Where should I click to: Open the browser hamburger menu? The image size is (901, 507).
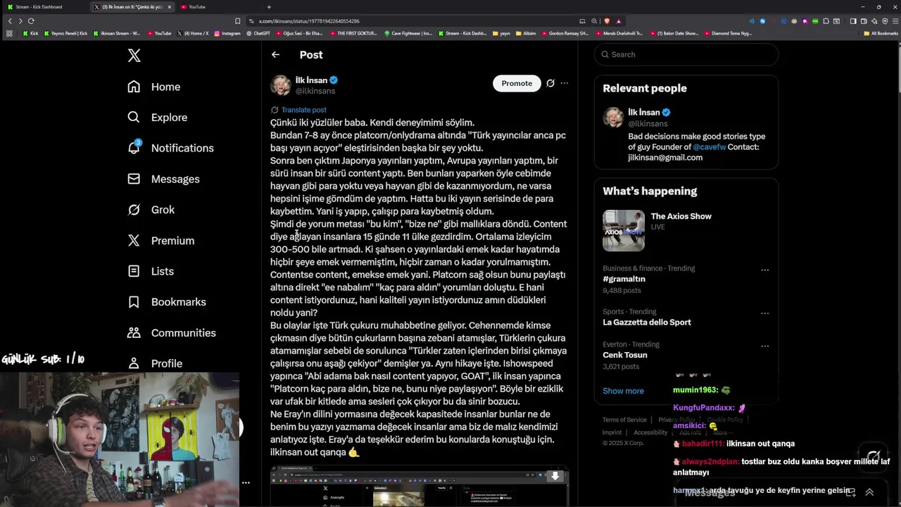(x=895, y=21)
